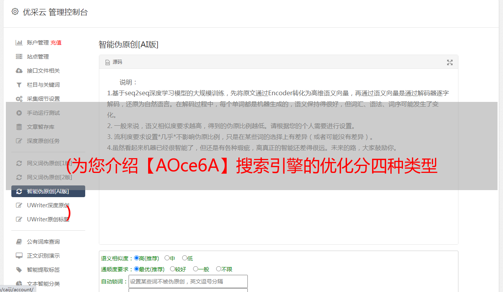The height and width of the screenshot is (292, 503).
Task: Select the monitor icon for 正文识别演示
Action: [19, 256]
